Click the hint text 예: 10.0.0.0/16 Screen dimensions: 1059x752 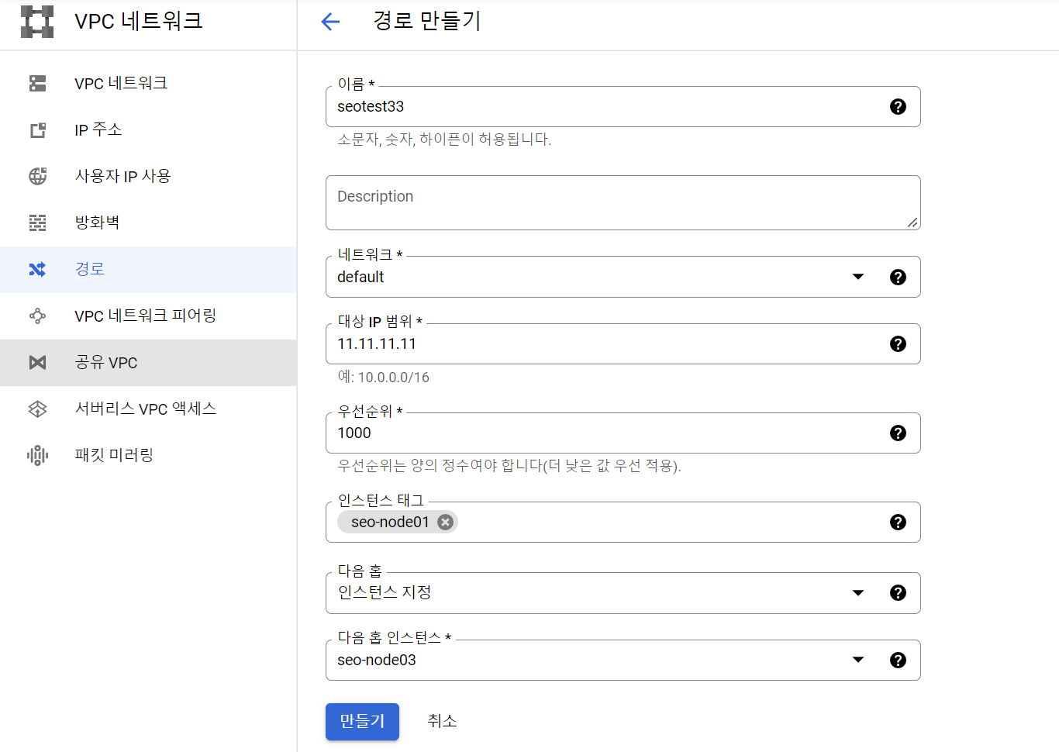pos(383,378)
